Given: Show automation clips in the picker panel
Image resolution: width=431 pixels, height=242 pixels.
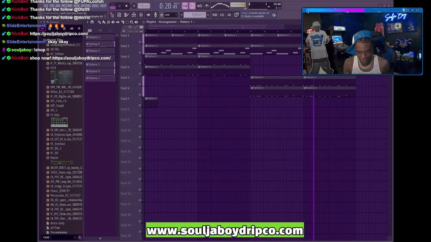Looking at the screenshot, I should 110,31.
